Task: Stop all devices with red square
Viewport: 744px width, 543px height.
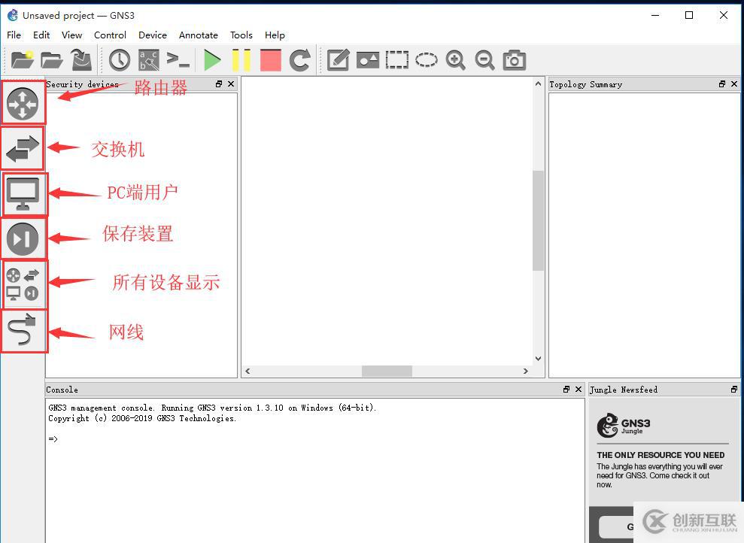Action: pyautogui.click(x=271, y=60)
